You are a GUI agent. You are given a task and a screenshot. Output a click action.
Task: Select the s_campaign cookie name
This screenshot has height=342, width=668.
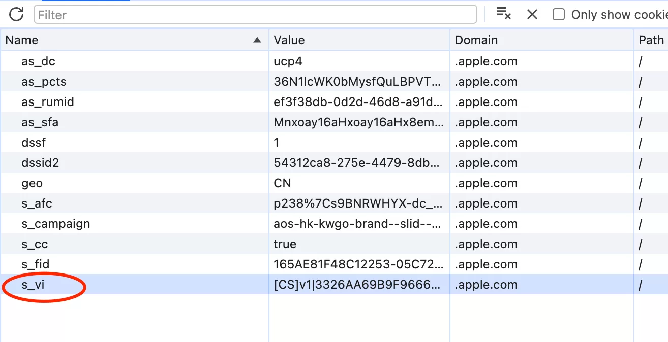point(56,224)
